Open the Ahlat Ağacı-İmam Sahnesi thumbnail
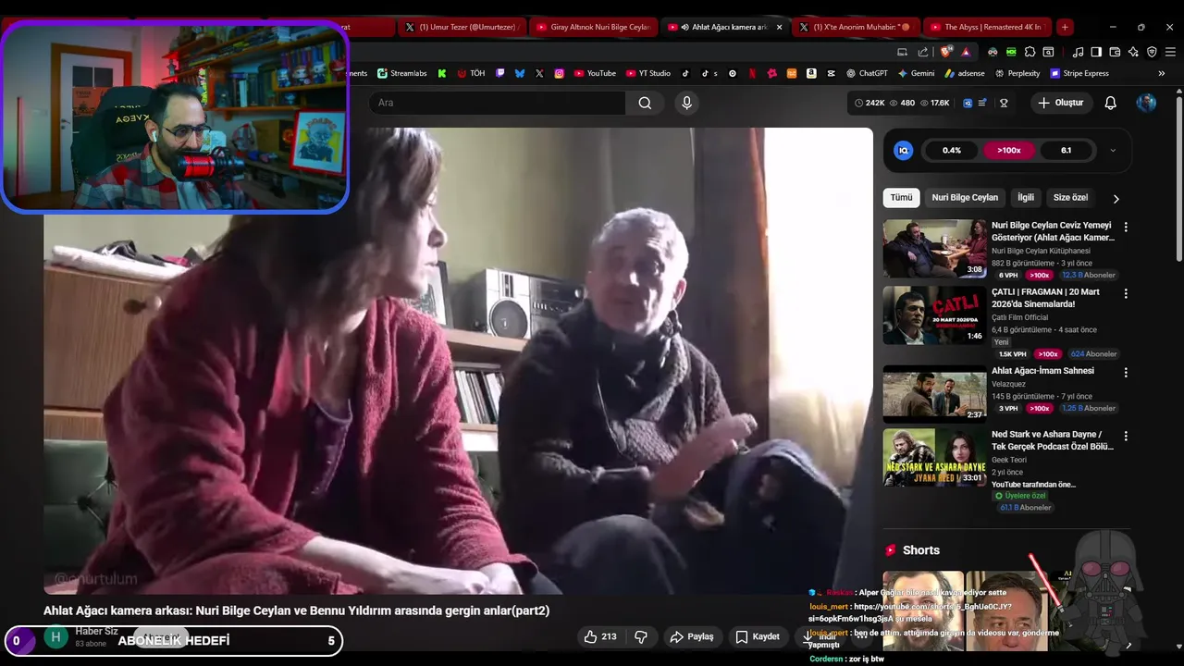Viewport: 1184px width, 666px height. click(x=934, y=393)
